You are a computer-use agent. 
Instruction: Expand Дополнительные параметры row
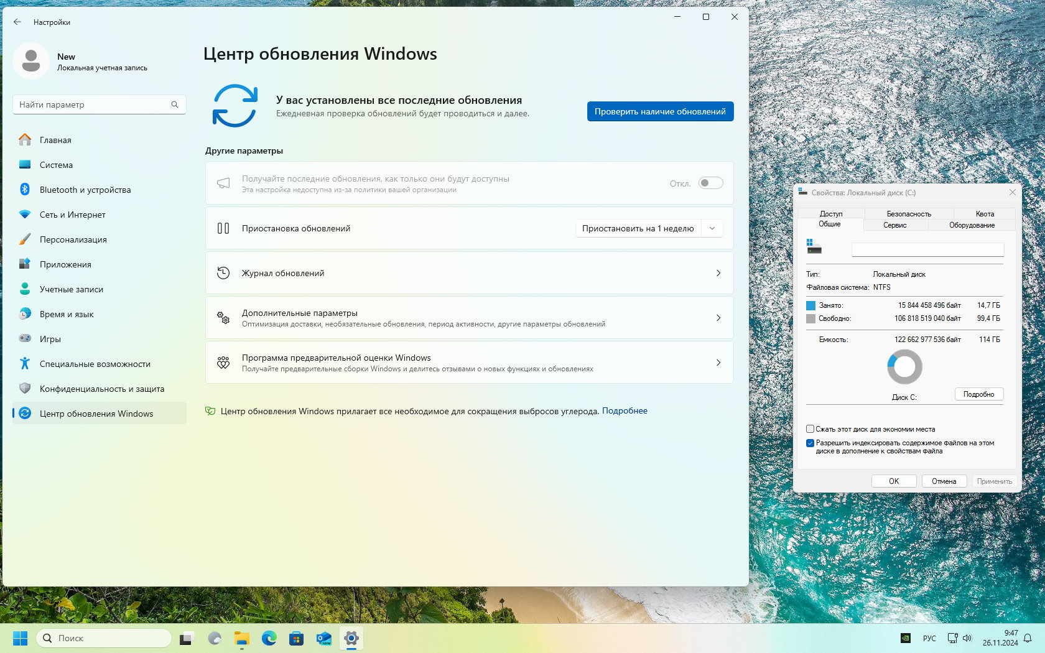[x=469, y=318]
